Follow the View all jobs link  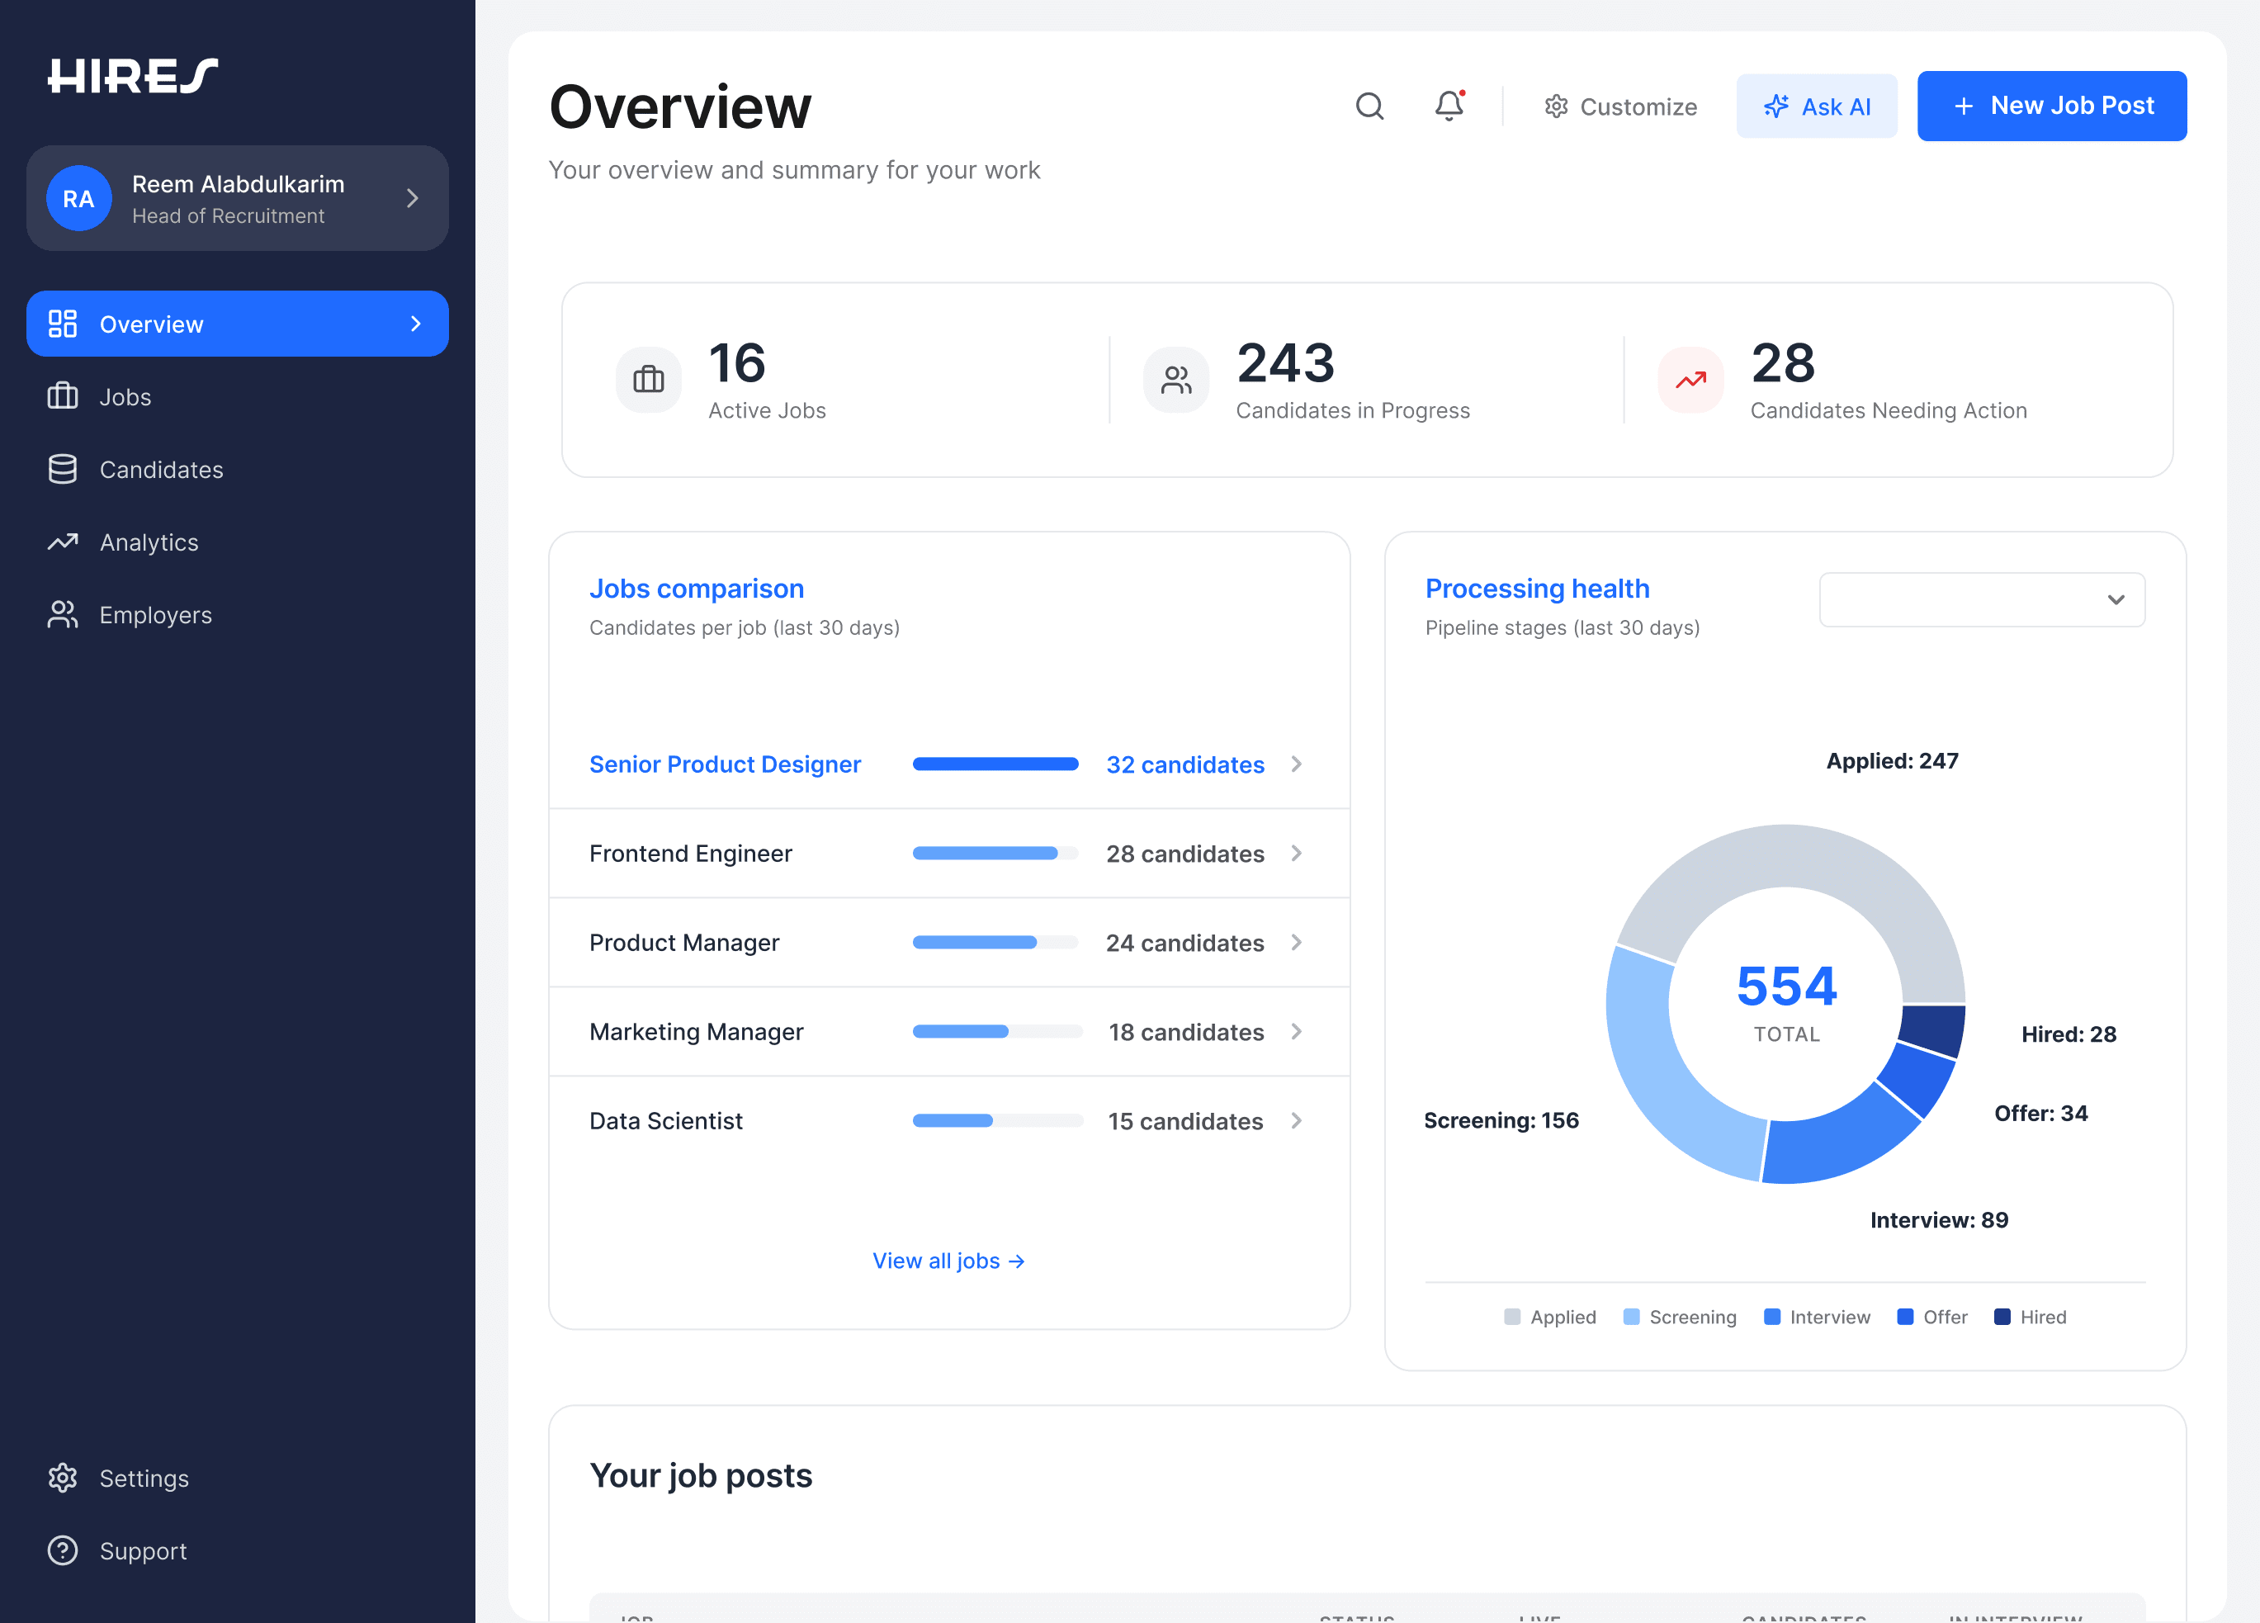click(948, 1261)
